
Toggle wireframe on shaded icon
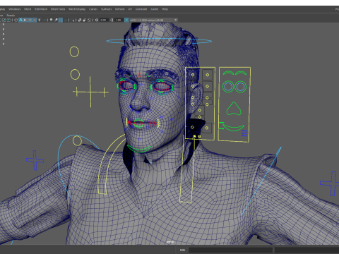tap(30, 20)
